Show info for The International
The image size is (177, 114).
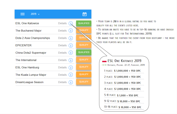[x=71, y=60]
